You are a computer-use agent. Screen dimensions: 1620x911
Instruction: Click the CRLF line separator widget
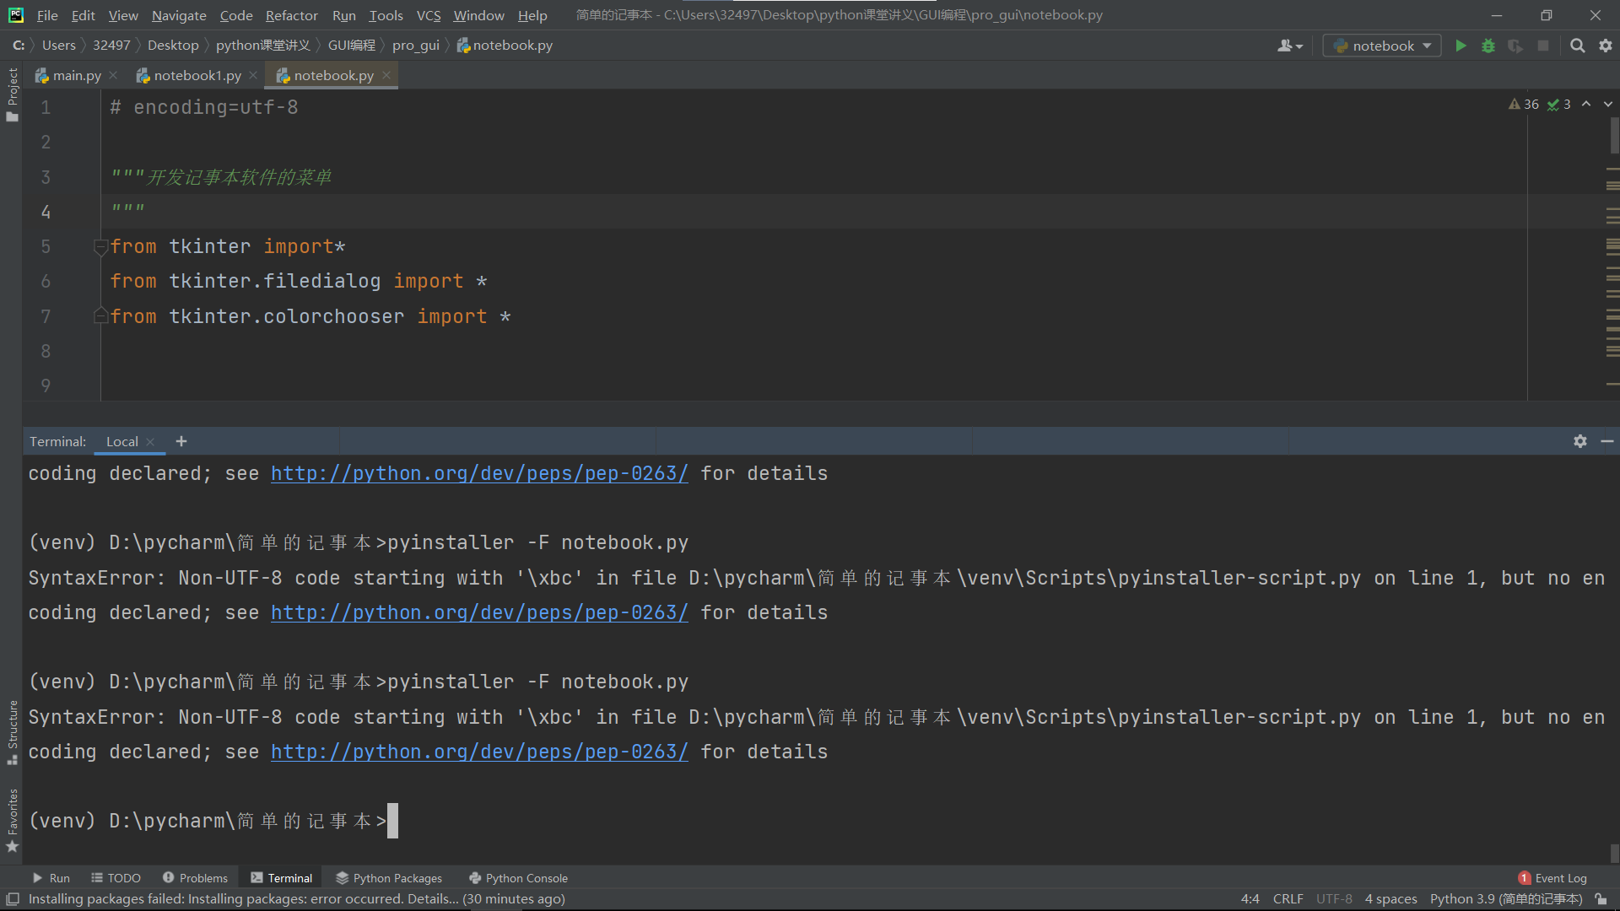point(1288,899)
